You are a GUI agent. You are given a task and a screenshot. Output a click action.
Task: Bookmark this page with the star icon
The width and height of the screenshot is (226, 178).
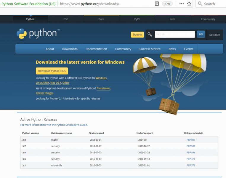tap(189, 4)
